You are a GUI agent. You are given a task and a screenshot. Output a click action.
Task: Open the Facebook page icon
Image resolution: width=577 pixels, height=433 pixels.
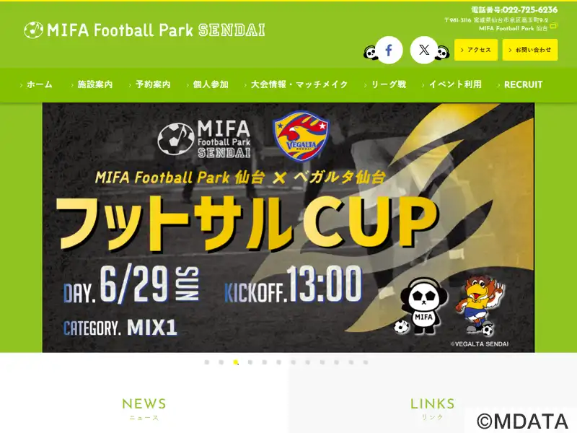pyautogui.click(x=389, y=50)
